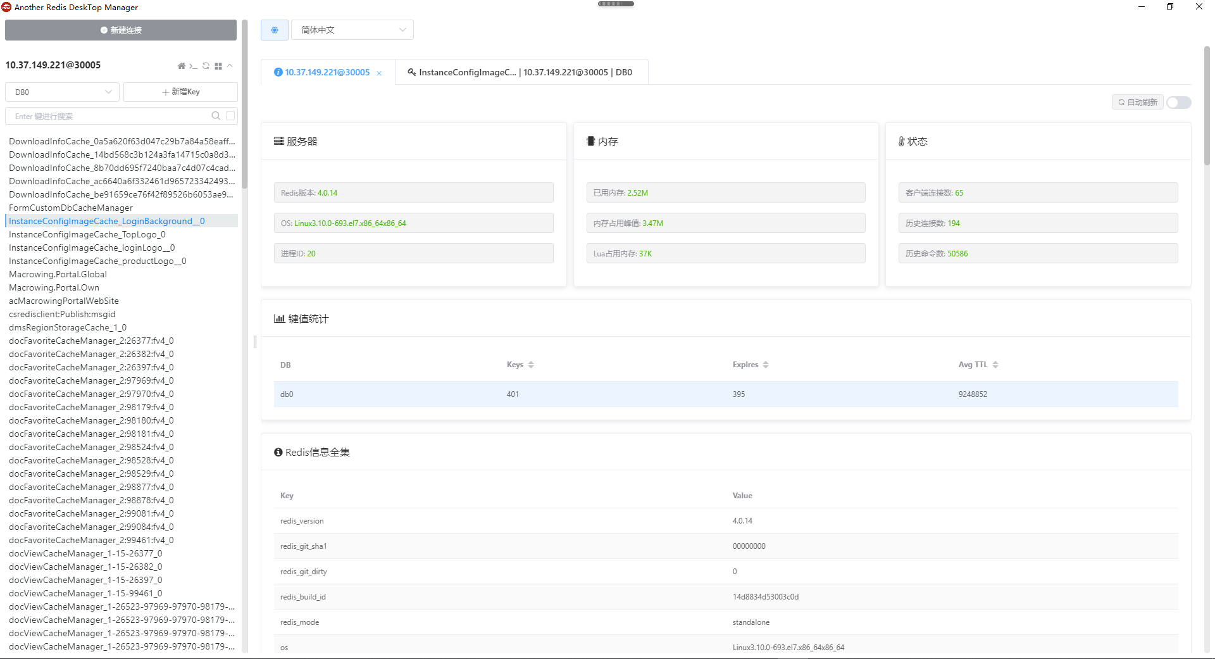Click the search magnifier icon
Screen dimensions: 1215x659
(x=216, y=116)
